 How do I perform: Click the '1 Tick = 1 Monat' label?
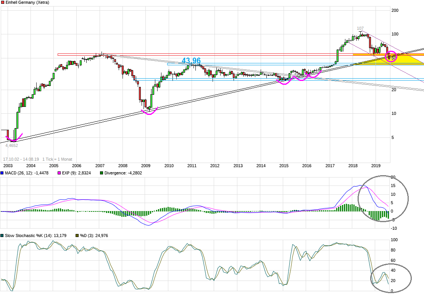click(x=57, y=159)
